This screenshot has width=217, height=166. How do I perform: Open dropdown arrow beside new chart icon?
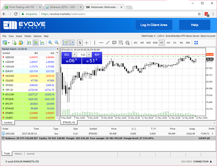(x=9, y=43)
